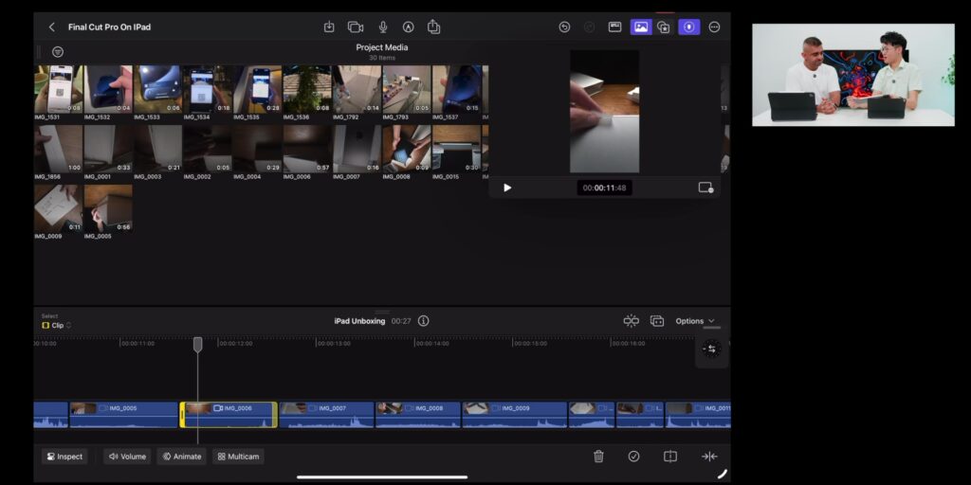This screenshot has height=485, width=971.
Task: Open the Inspect tab
Action: 64,457
